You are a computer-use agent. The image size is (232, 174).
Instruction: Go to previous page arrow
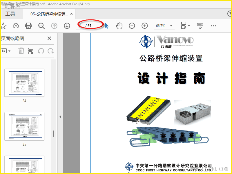coord(54,26)
